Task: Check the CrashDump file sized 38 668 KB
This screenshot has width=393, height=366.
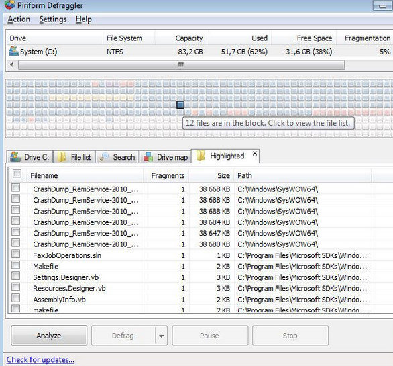Action: point(16,187)
